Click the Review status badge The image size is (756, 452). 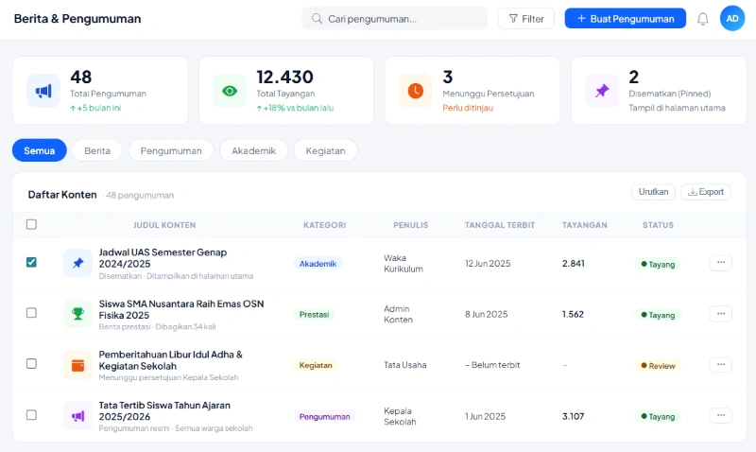click(658, 365)
